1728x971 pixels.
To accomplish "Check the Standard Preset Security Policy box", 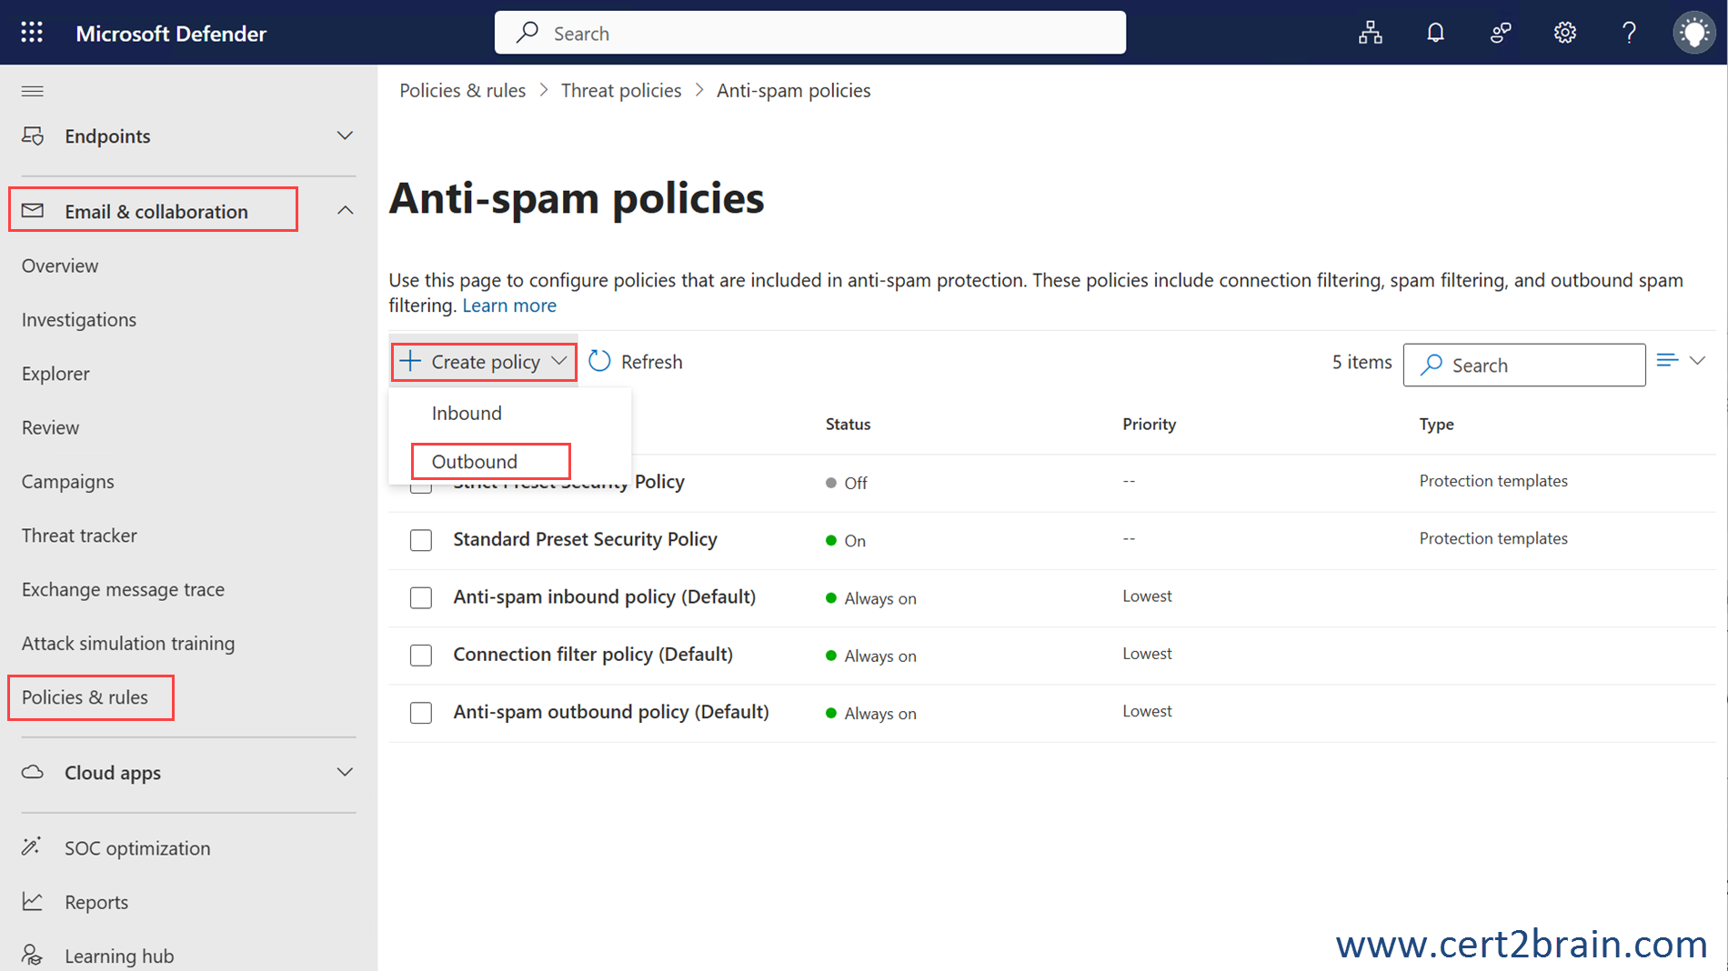I will point(420,540).
